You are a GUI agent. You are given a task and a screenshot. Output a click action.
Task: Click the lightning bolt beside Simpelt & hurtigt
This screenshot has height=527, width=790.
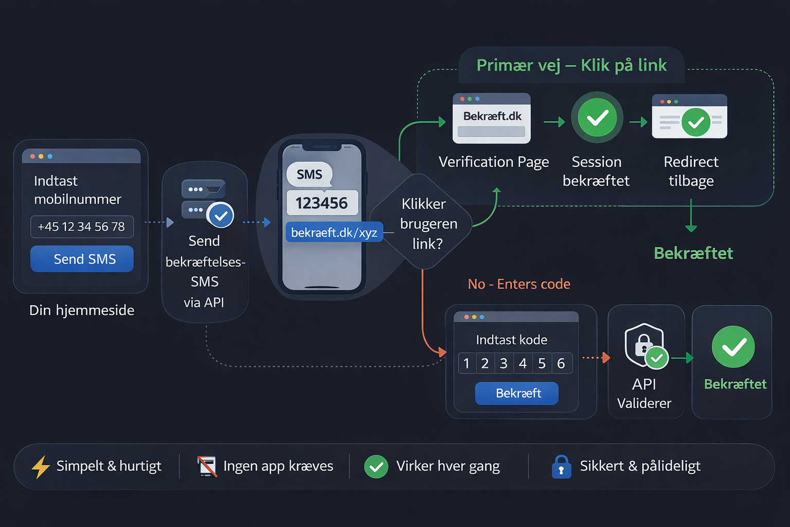point(40,466)
